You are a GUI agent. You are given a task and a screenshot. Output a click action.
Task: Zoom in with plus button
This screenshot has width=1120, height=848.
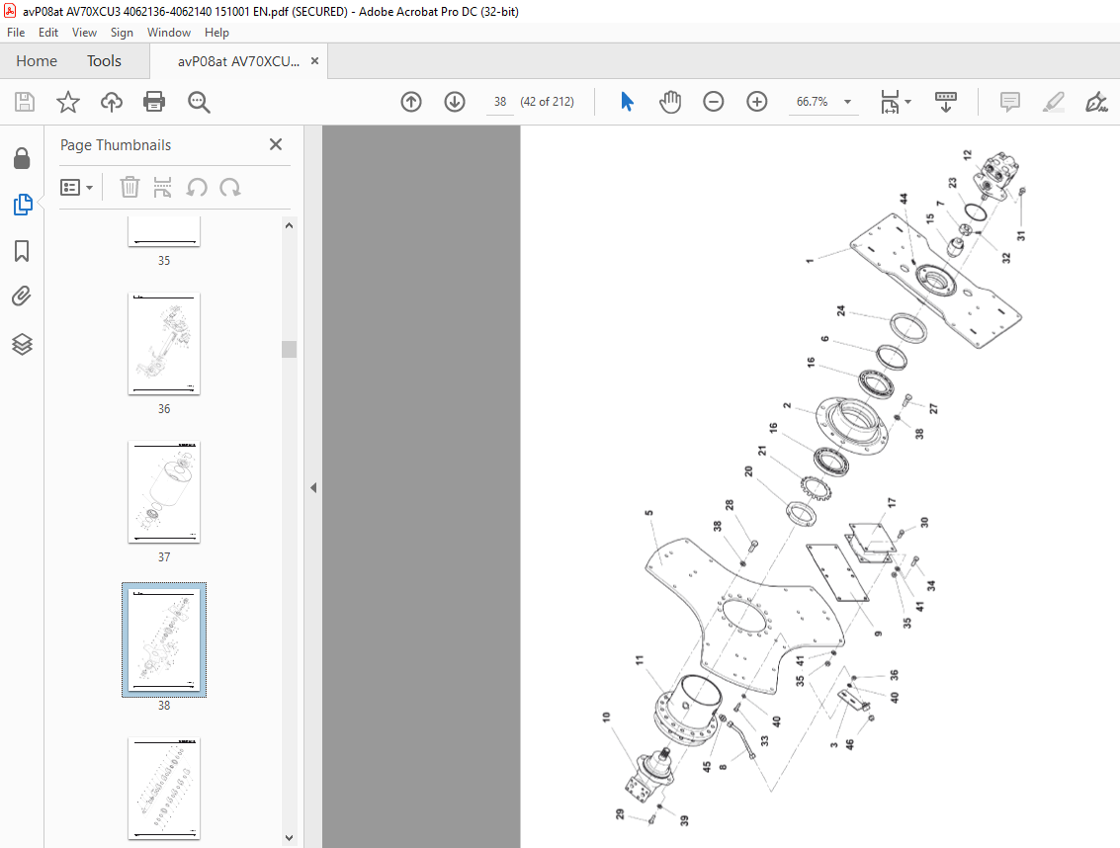(757, 102)
